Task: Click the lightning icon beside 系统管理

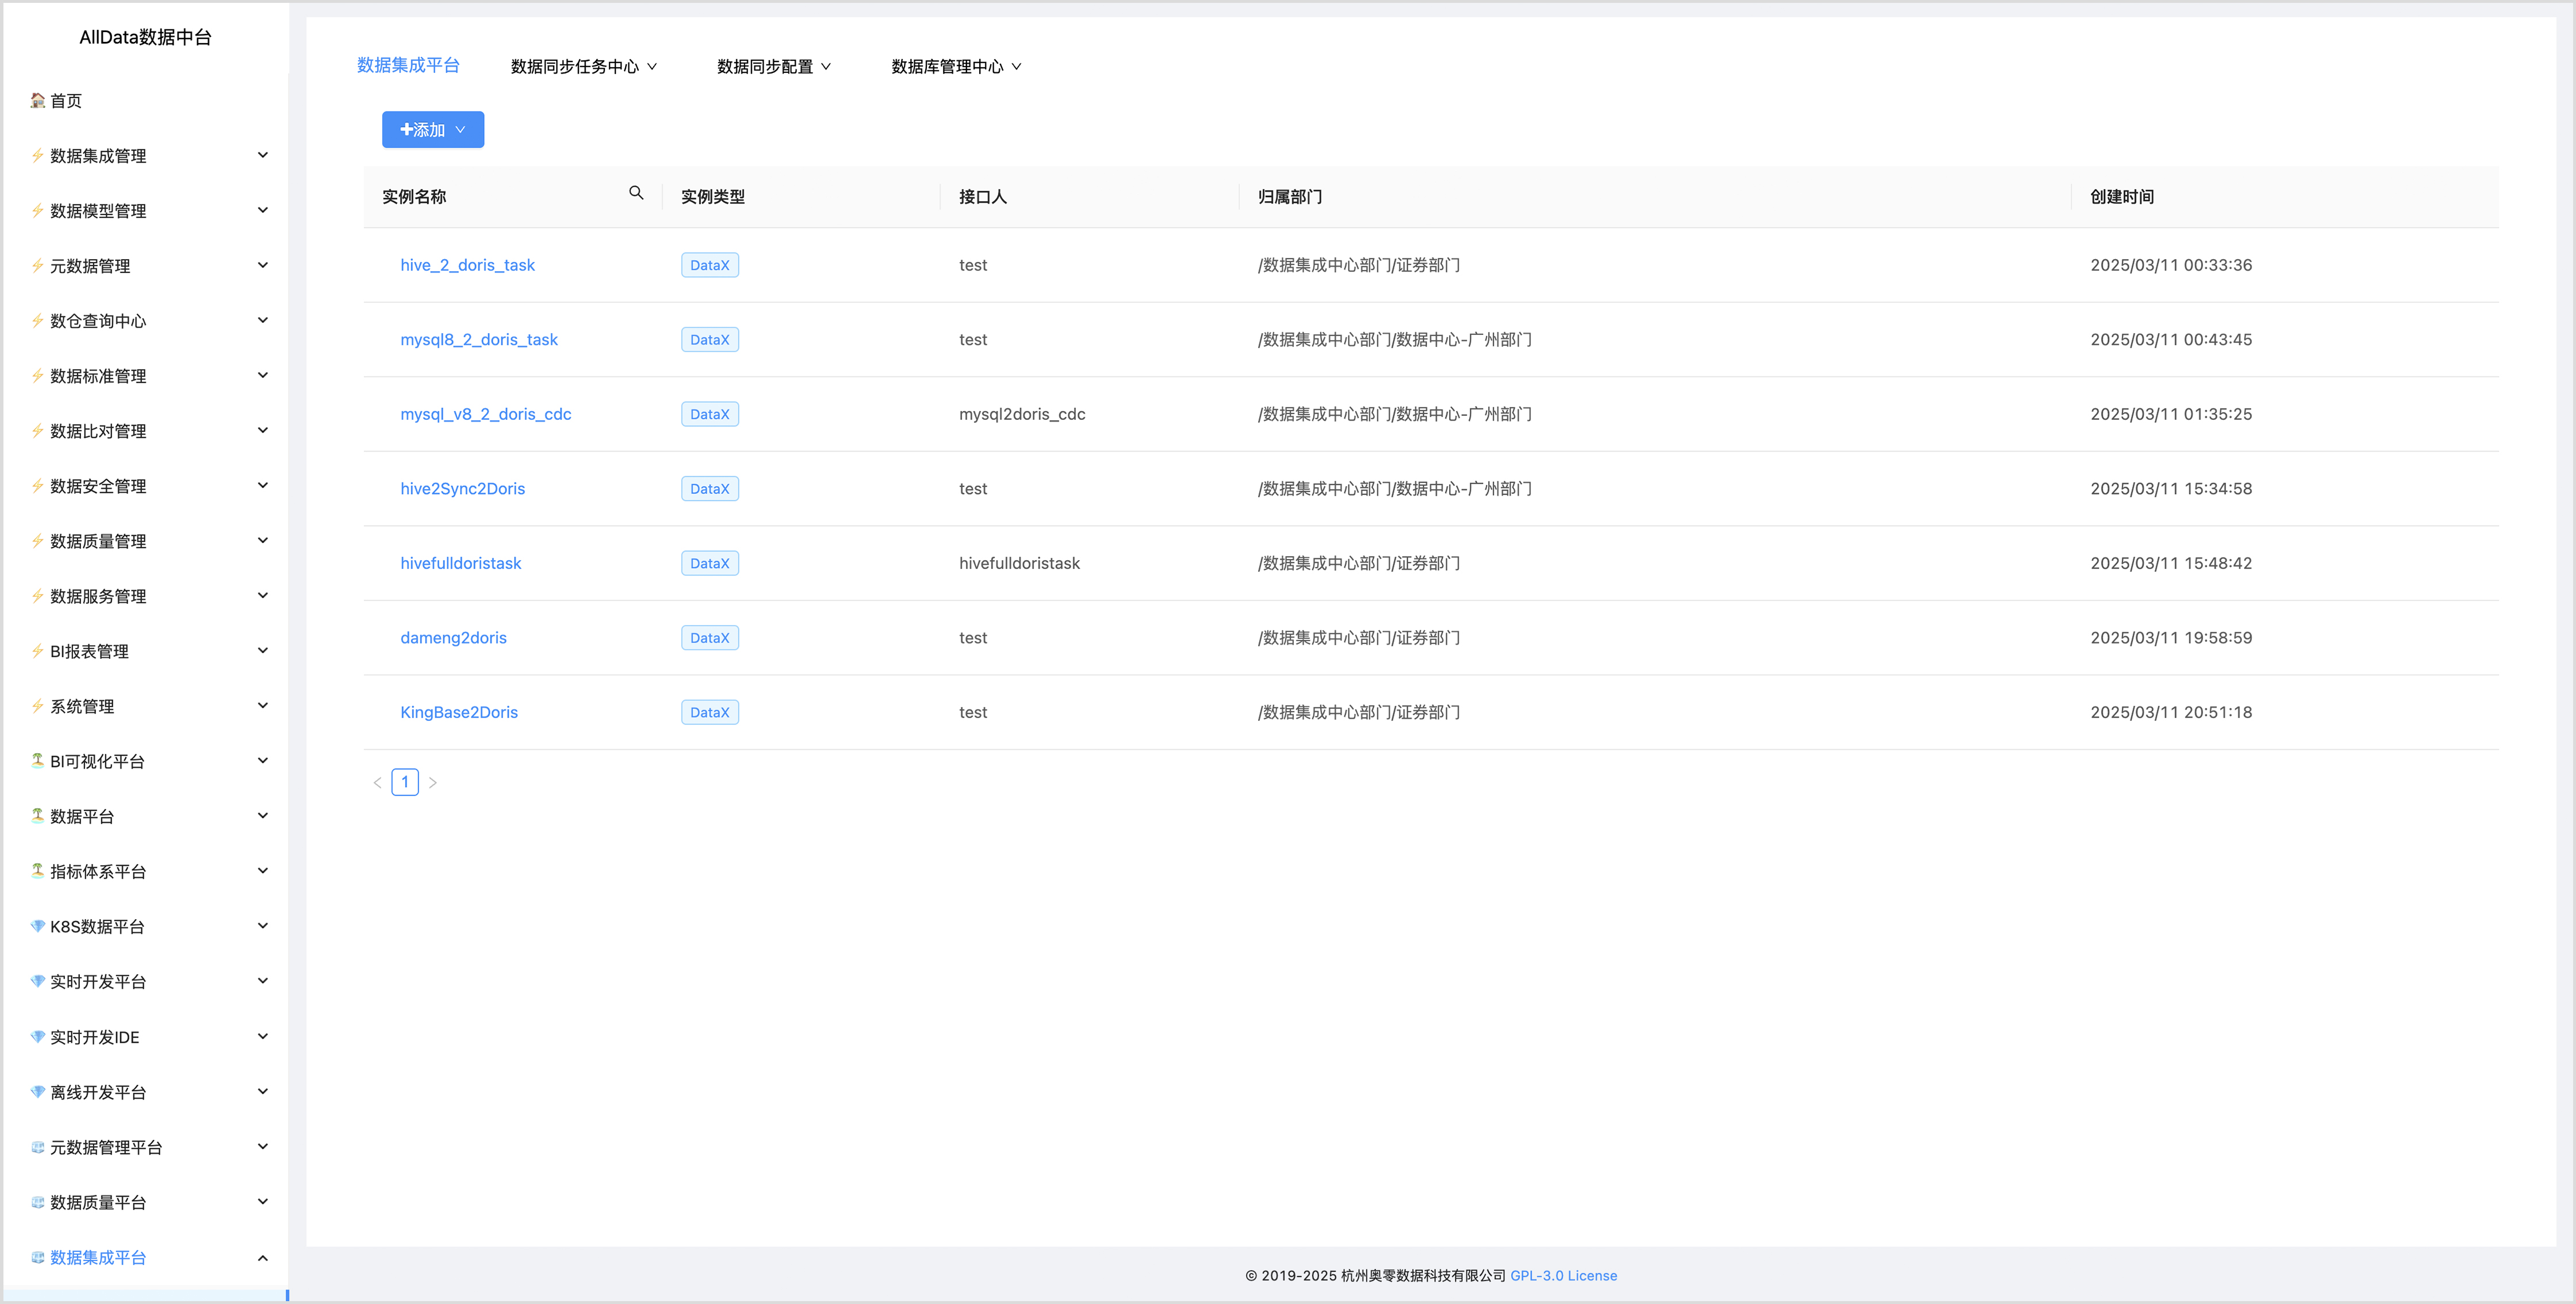Action: point(38,705)
